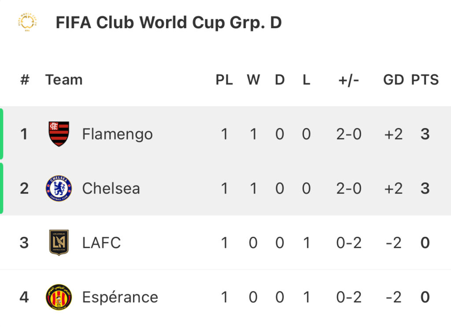Click the LAFC club crest

click(59, 242)
